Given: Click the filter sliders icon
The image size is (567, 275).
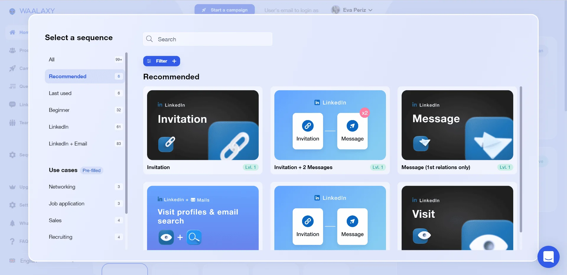Looking at the screenshot, I should click(x=149, y=61).
